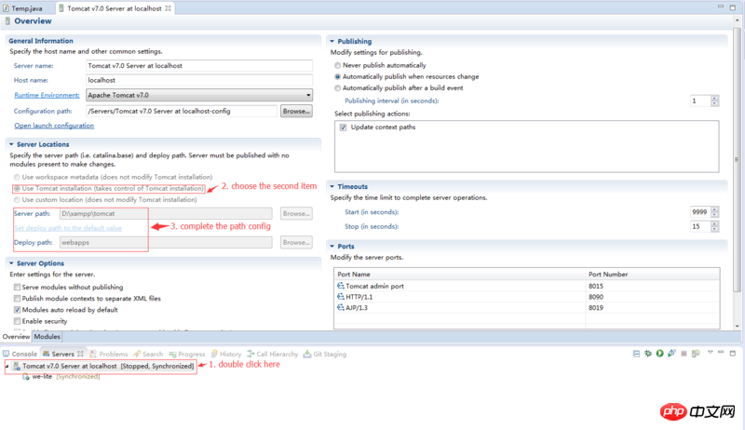Stop the server using red square icon
The width and height of the screenshot is (745, 430).
[x=684, y=354]
